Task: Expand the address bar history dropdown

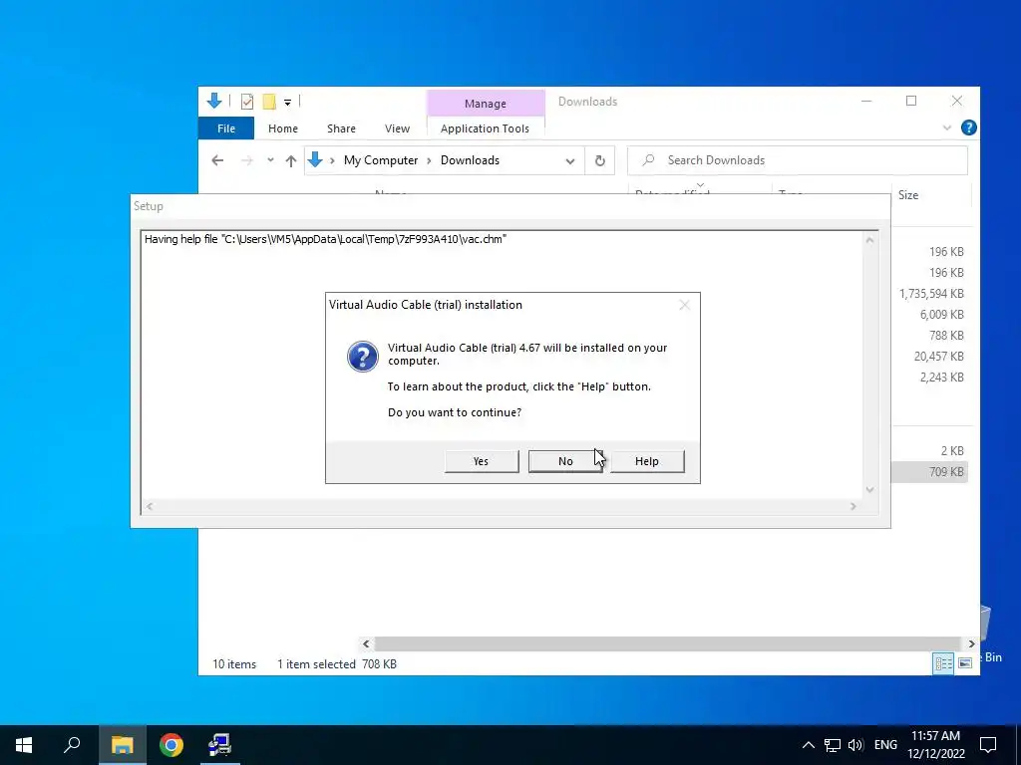Action: (x=569, y=160)
